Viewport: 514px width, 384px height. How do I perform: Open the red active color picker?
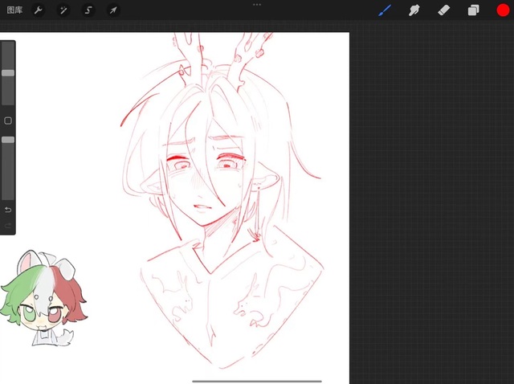click(x=503, y=10)
